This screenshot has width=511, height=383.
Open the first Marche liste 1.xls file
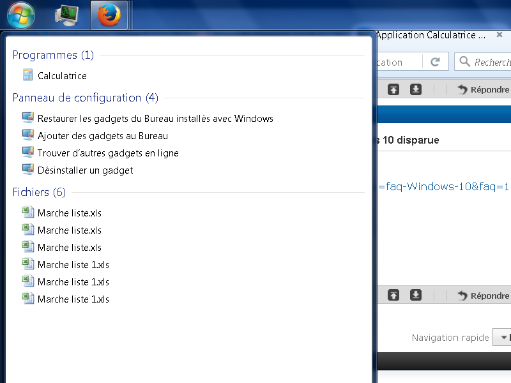click(73, 265)
